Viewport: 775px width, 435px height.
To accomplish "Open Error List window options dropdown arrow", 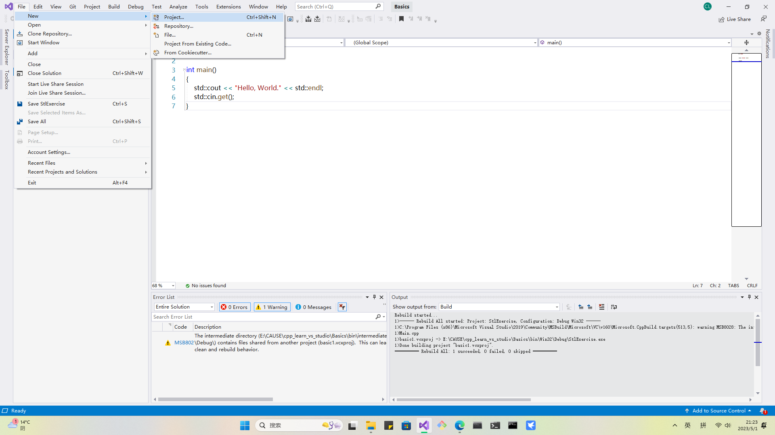I will (367, 297).
